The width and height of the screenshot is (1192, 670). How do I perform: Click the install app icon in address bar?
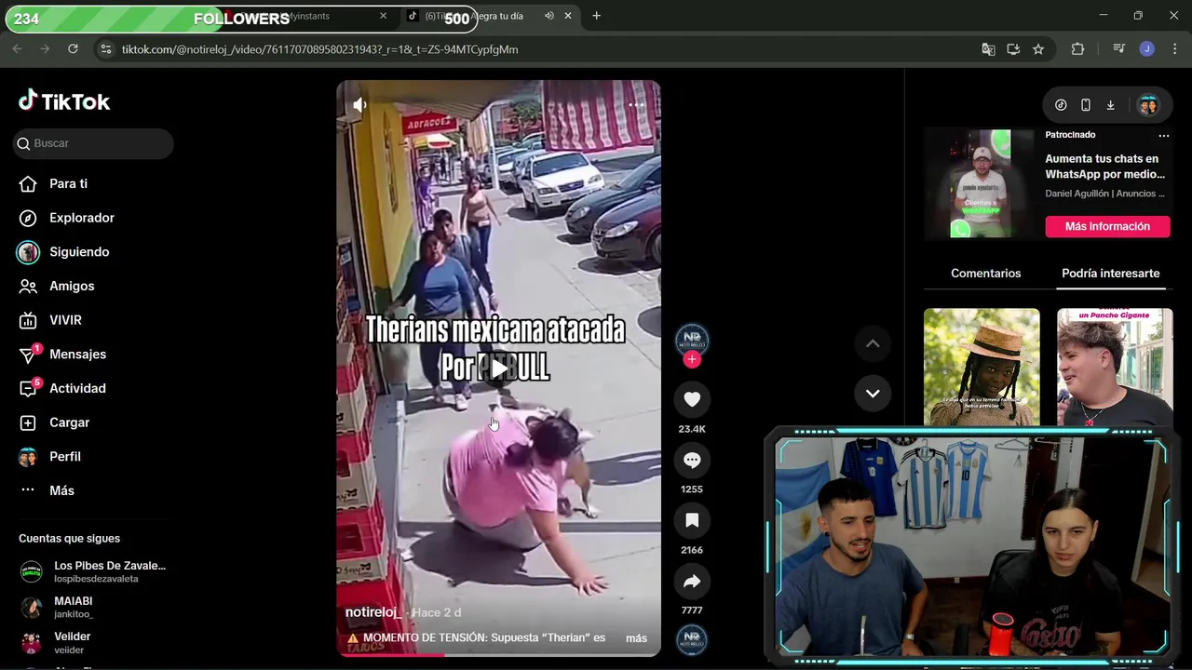(1013, 49)
